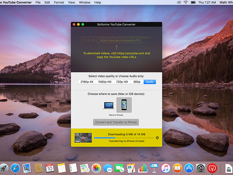The height and width of the screenshot is (175, 233).
Task: Click the 'Petro's iPhone' label
Action: click(116, 115)
